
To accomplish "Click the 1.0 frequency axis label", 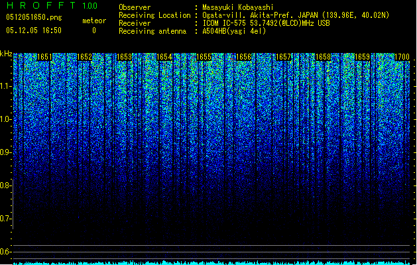I will point(6,119).
